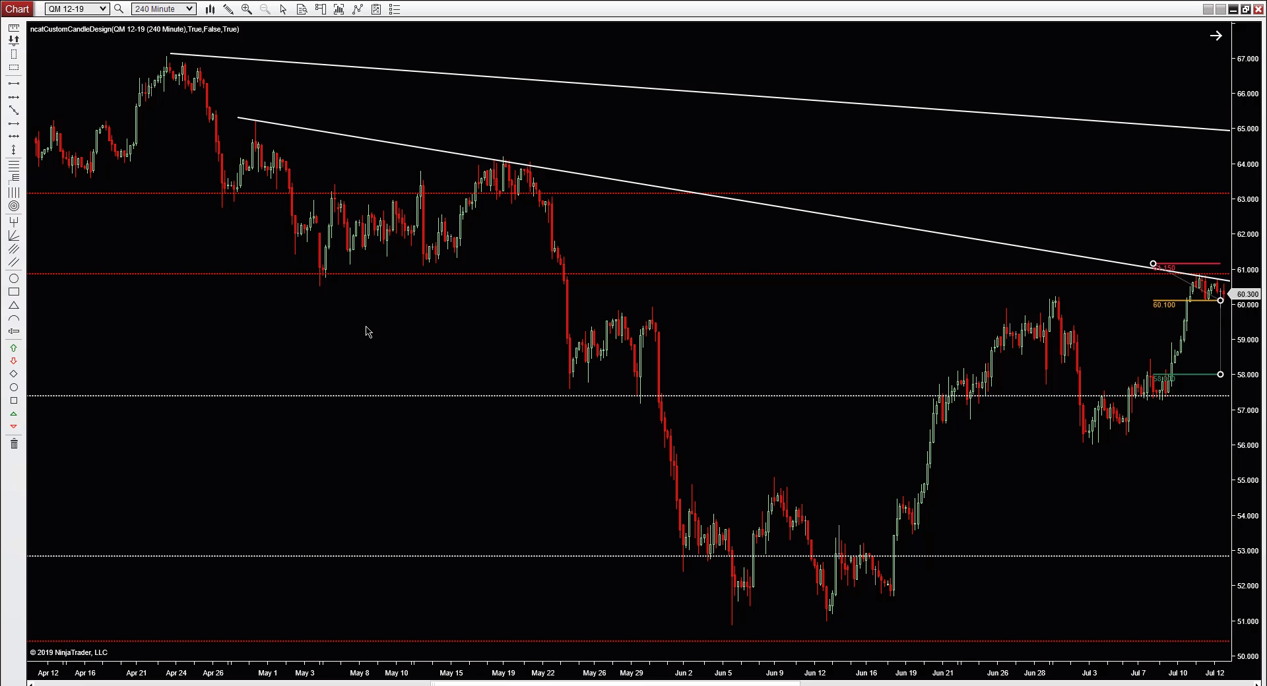Select the green Arrow Up marker

point(13,348)
